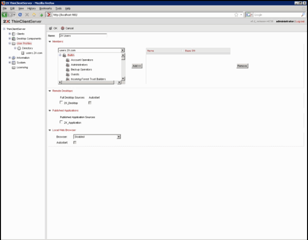Image resolution: width=308 pixels, height=240 pixels.
Task: Click the Account Operators group icon
Action: coord(68,60)
